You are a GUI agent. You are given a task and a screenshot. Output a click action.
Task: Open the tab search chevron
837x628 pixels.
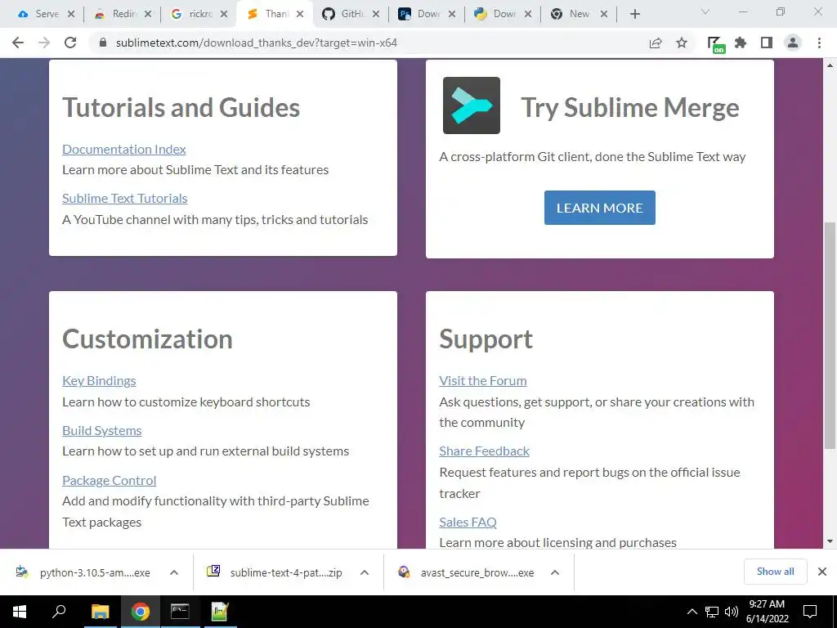point(705,11)
